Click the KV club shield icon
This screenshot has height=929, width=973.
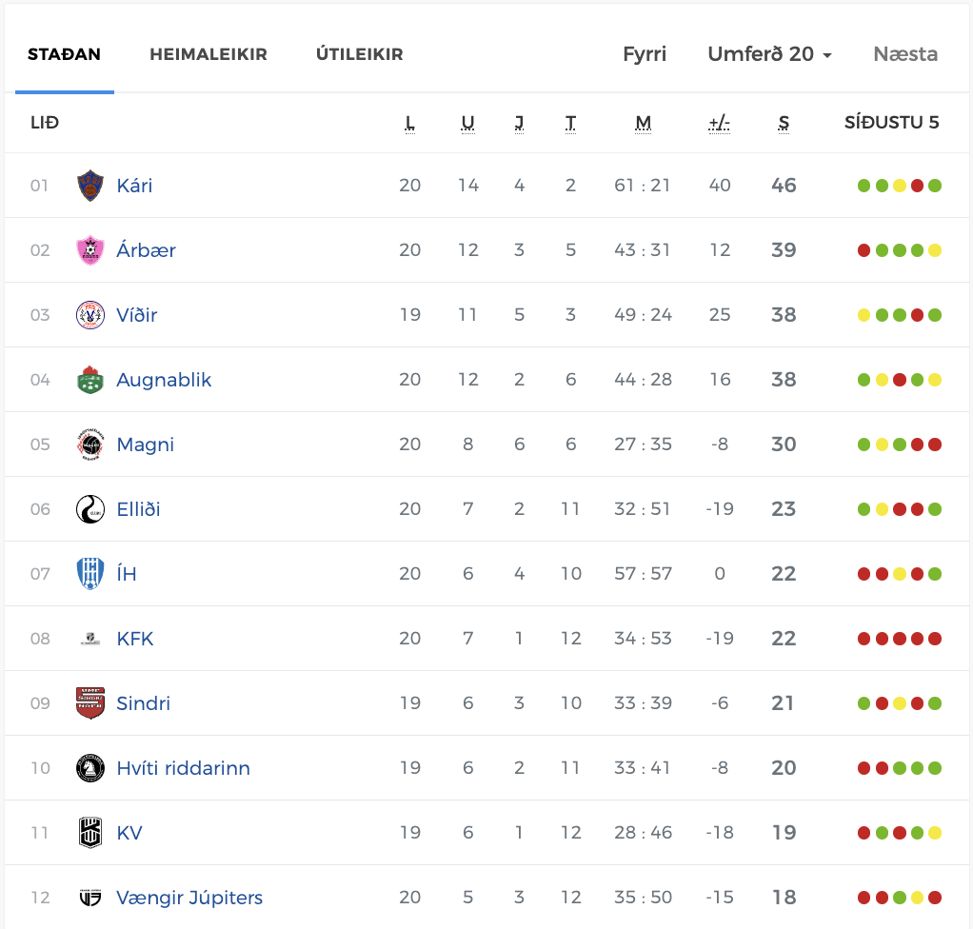tap(90, 833)
